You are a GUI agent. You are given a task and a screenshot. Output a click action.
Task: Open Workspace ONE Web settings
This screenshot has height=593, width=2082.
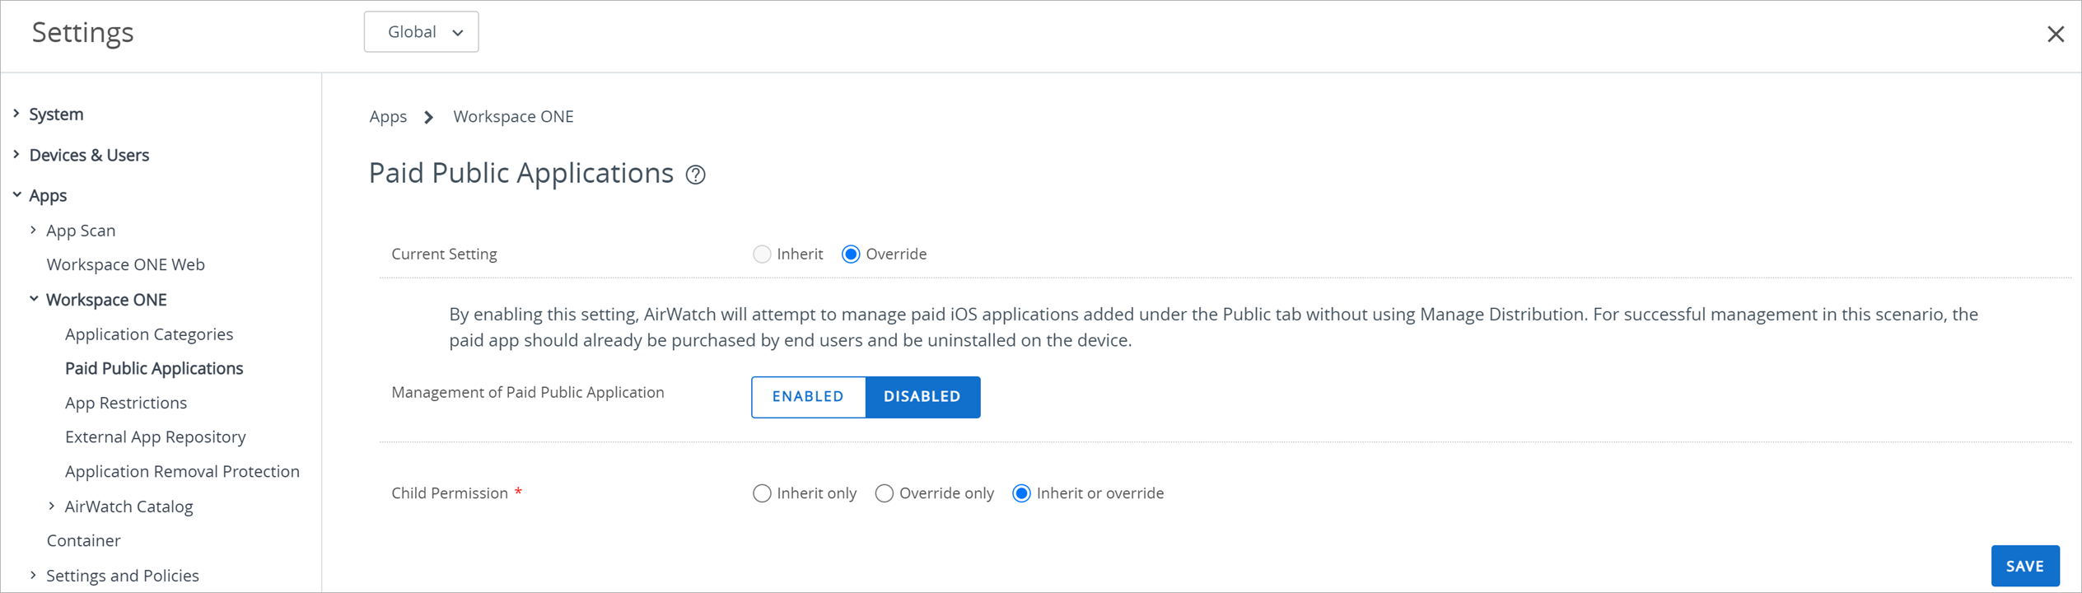(x=126, y=264)
